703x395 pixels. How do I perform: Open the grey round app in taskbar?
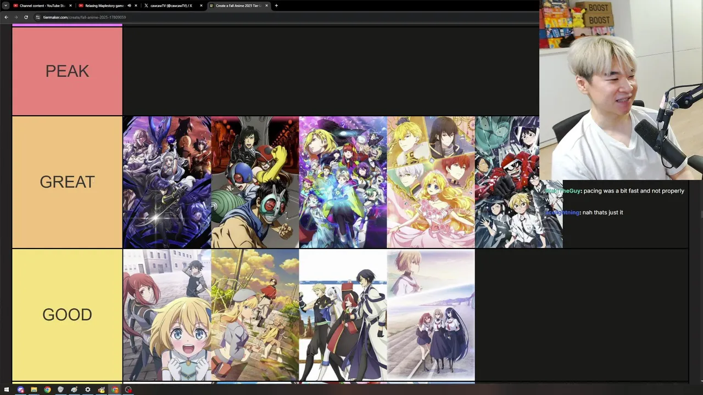click(60, 390)
